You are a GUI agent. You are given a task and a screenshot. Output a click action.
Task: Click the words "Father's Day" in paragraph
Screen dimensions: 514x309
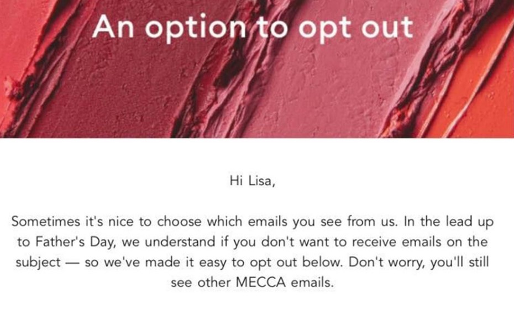tap(76, 242)
